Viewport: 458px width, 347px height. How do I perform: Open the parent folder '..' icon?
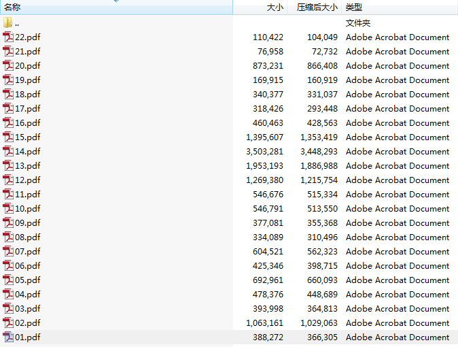click(x=8, y=22)
